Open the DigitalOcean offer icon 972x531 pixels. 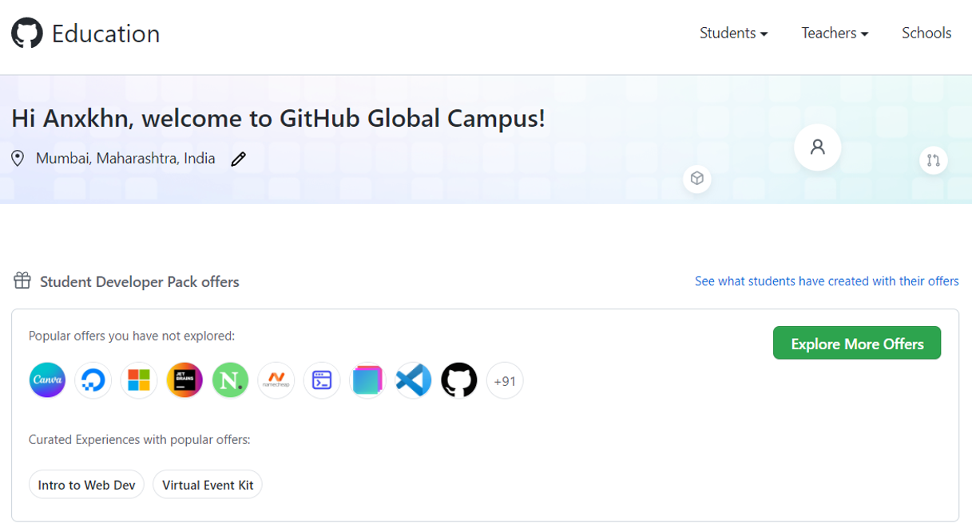[93, 380]
